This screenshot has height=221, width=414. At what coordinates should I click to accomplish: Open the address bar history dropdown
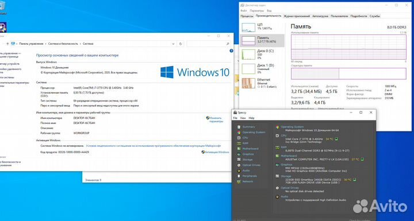[x=173, y=44]
